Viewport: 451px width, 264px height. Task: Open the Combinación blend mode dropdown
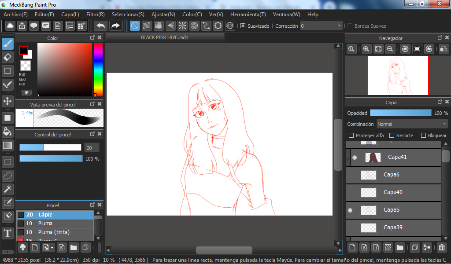point(412,124)
